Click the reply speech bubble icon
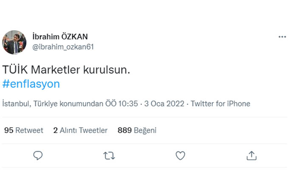 [38, 156]
